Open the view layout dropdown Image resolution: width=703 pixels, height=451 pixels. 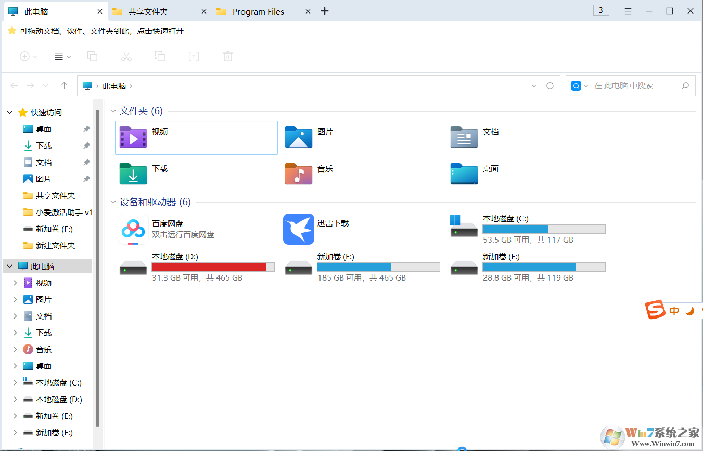coord(62,56)
